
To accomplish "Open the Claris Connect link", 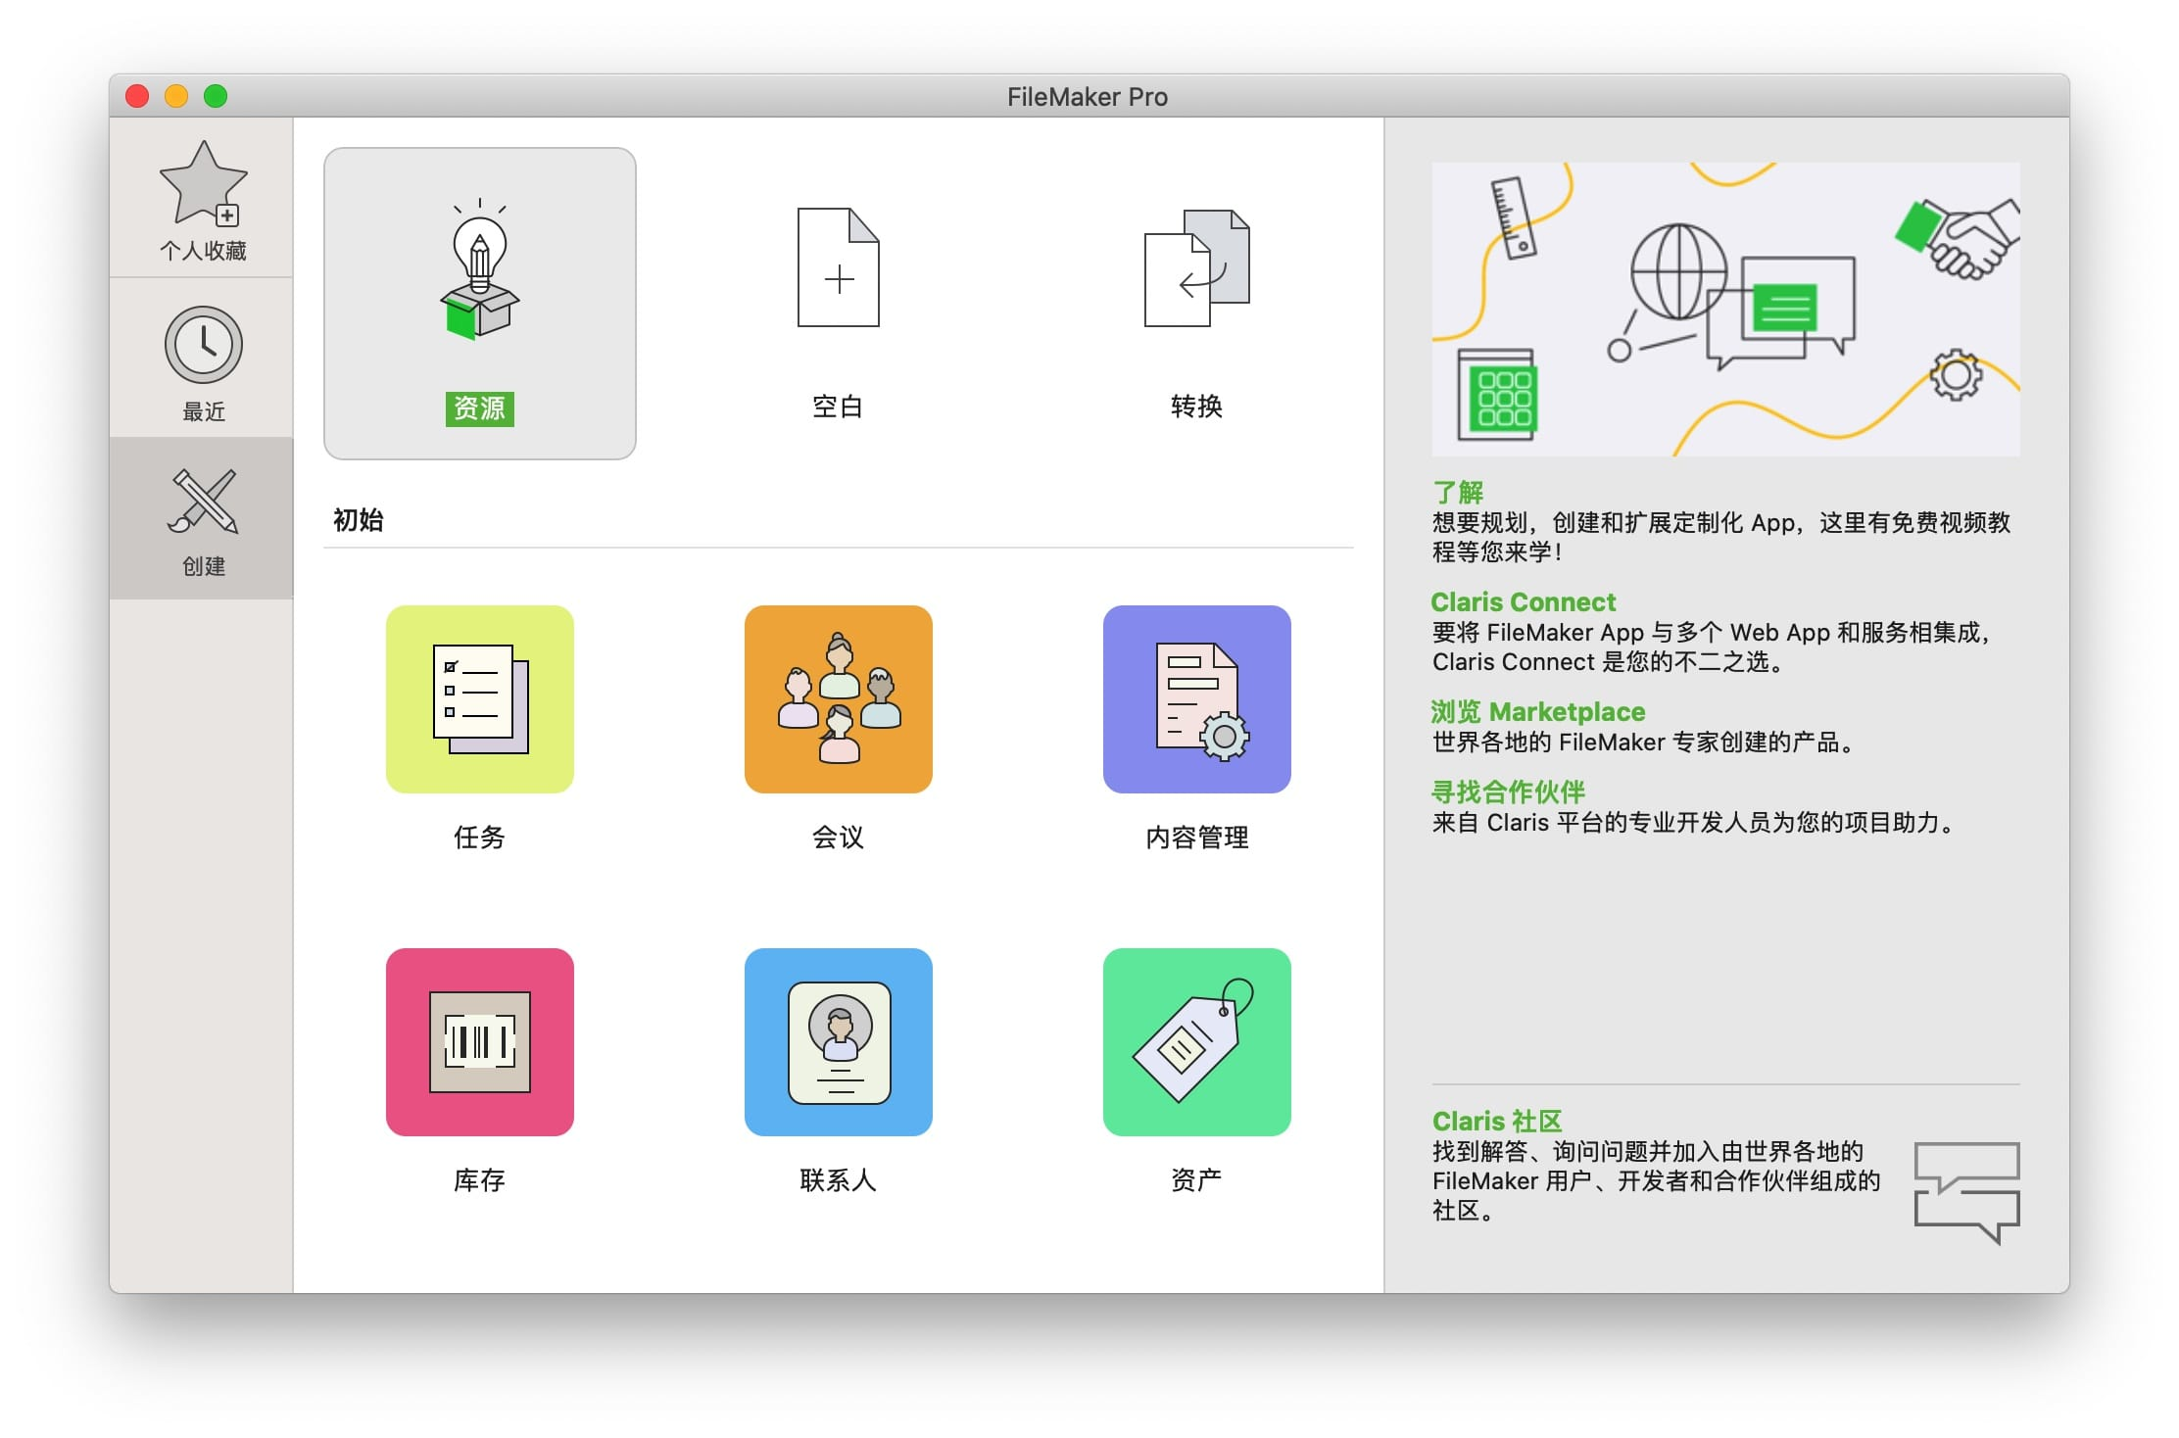I will pyautogui.click(x=1523, y=601).
